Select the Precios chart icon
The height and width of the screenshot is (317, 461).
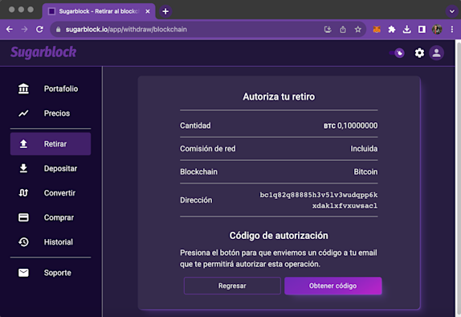23,113
